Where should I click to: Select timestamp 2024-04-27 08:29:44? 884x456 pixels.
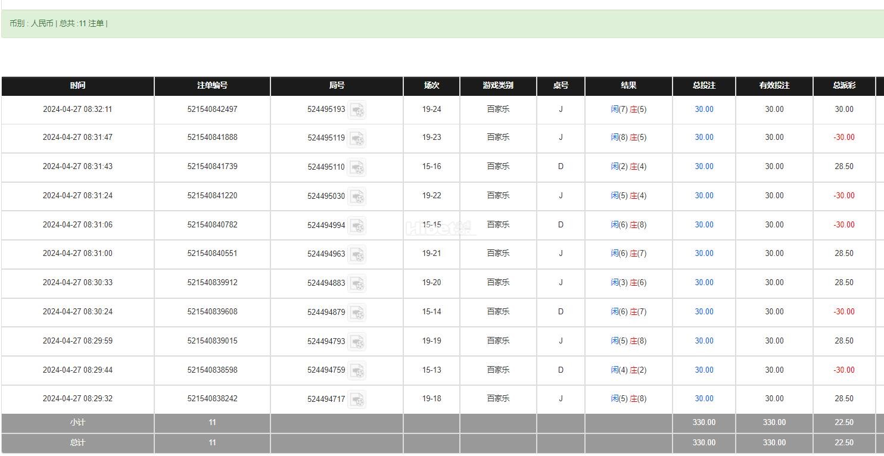coord(77,370)
